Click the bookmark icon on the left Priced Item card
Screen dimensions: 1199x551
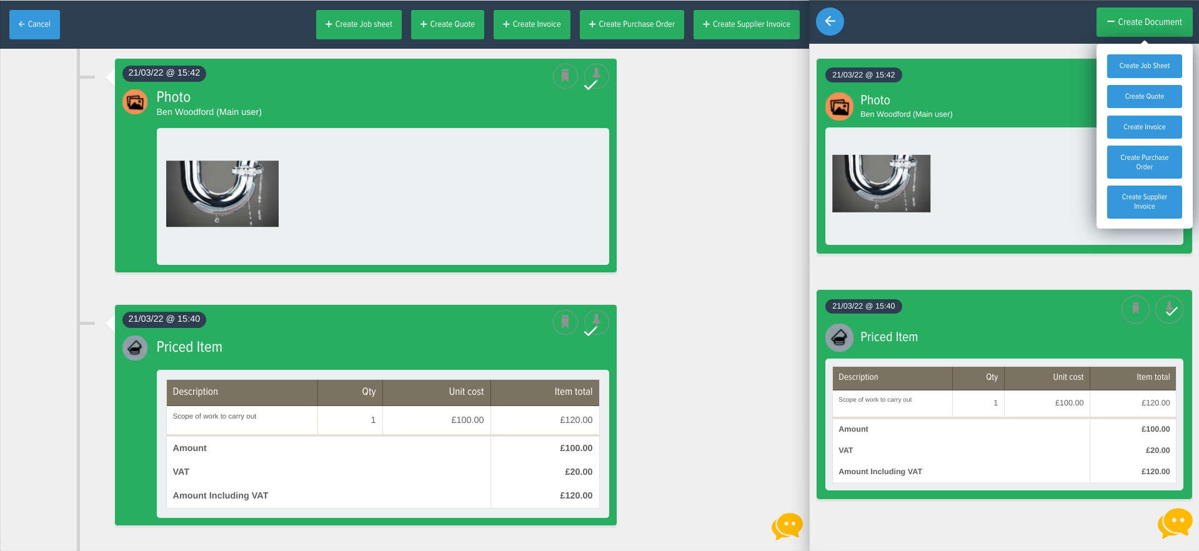pyautogui.click(x=565, y=322)
